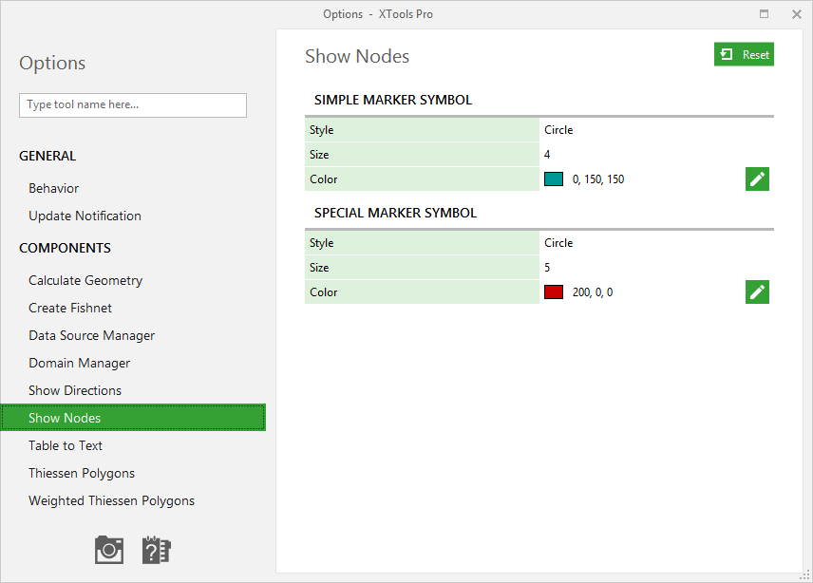
Task: Click the 0, 150, 150 color value
Action: [x=598, y=179]
